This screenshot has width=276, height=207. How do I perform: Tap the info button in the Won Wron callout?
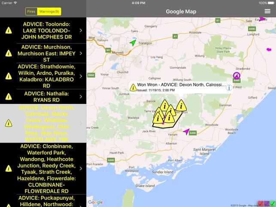229,88
